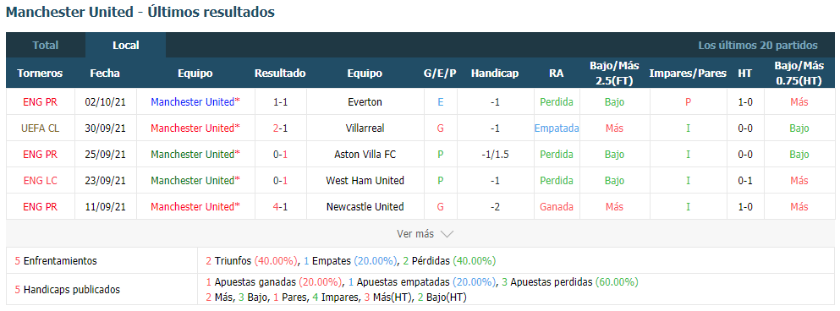
Task: Click the 1-1 result against Everton
Action: [x=280, y=101]
